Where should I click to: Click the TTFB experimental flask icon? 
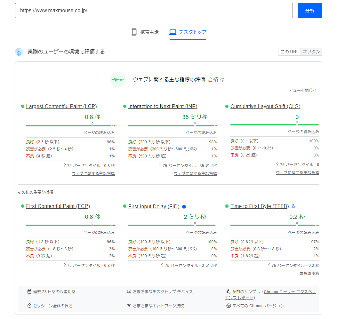point(293,206)
